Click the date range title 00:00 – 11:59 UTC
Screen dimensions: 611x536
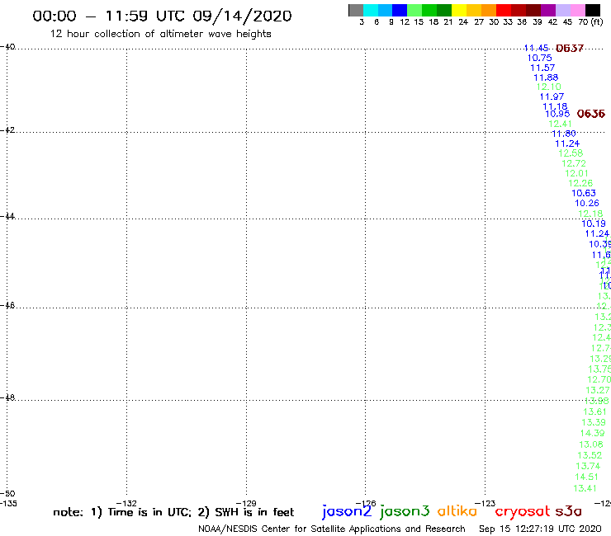coord(162,16)
